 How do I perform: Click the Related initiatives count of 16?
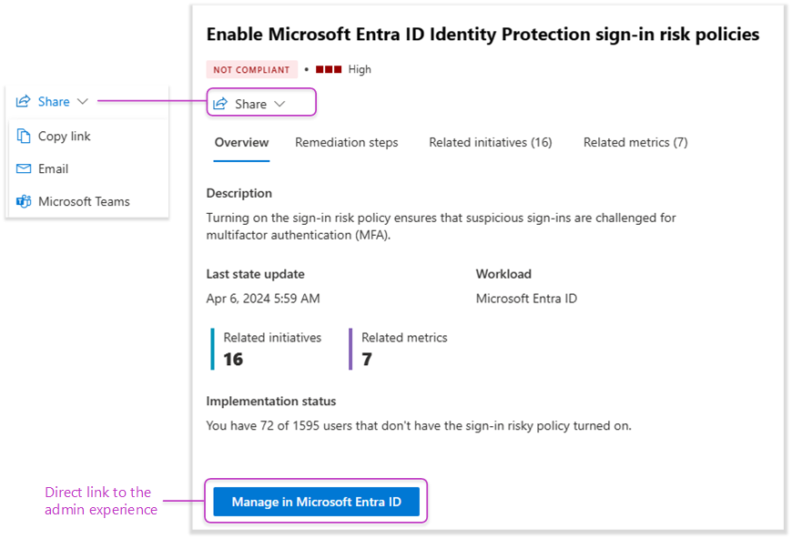coord(233,360)
